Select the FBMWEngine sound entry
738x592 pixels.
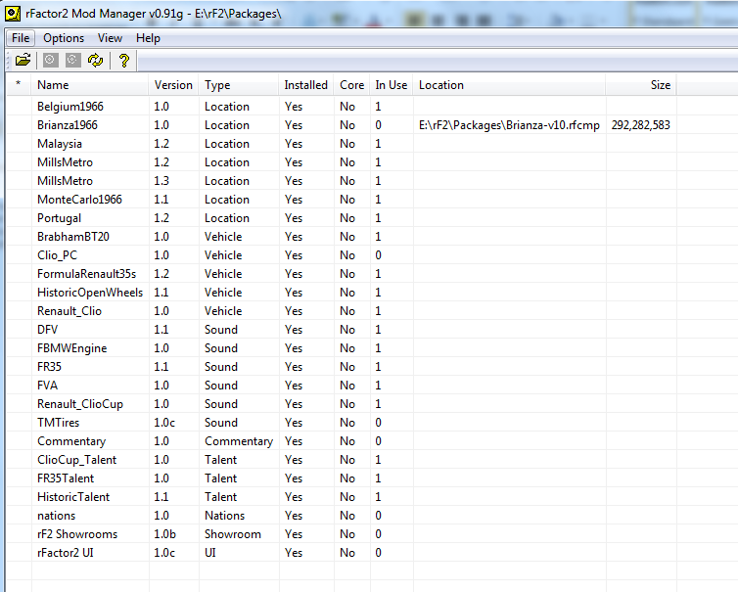tap(72, 348)
